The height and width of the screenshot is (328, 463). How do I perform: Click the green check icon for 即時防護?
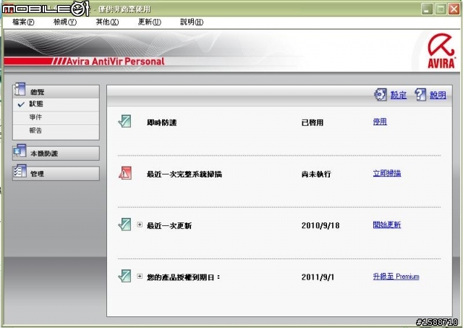[124, 122]
